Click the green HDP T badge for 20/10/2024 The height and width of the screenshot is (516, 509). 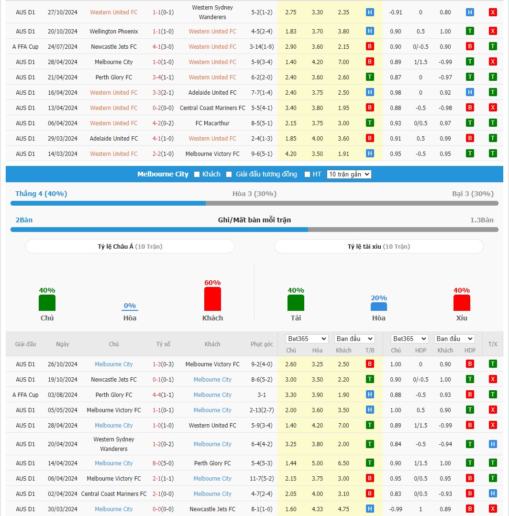click(470, 31)
